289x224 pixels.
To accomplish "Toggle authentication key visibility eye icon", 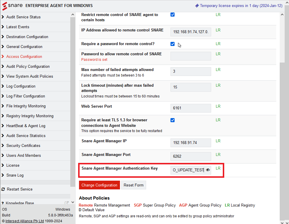I will pos(208,170).
